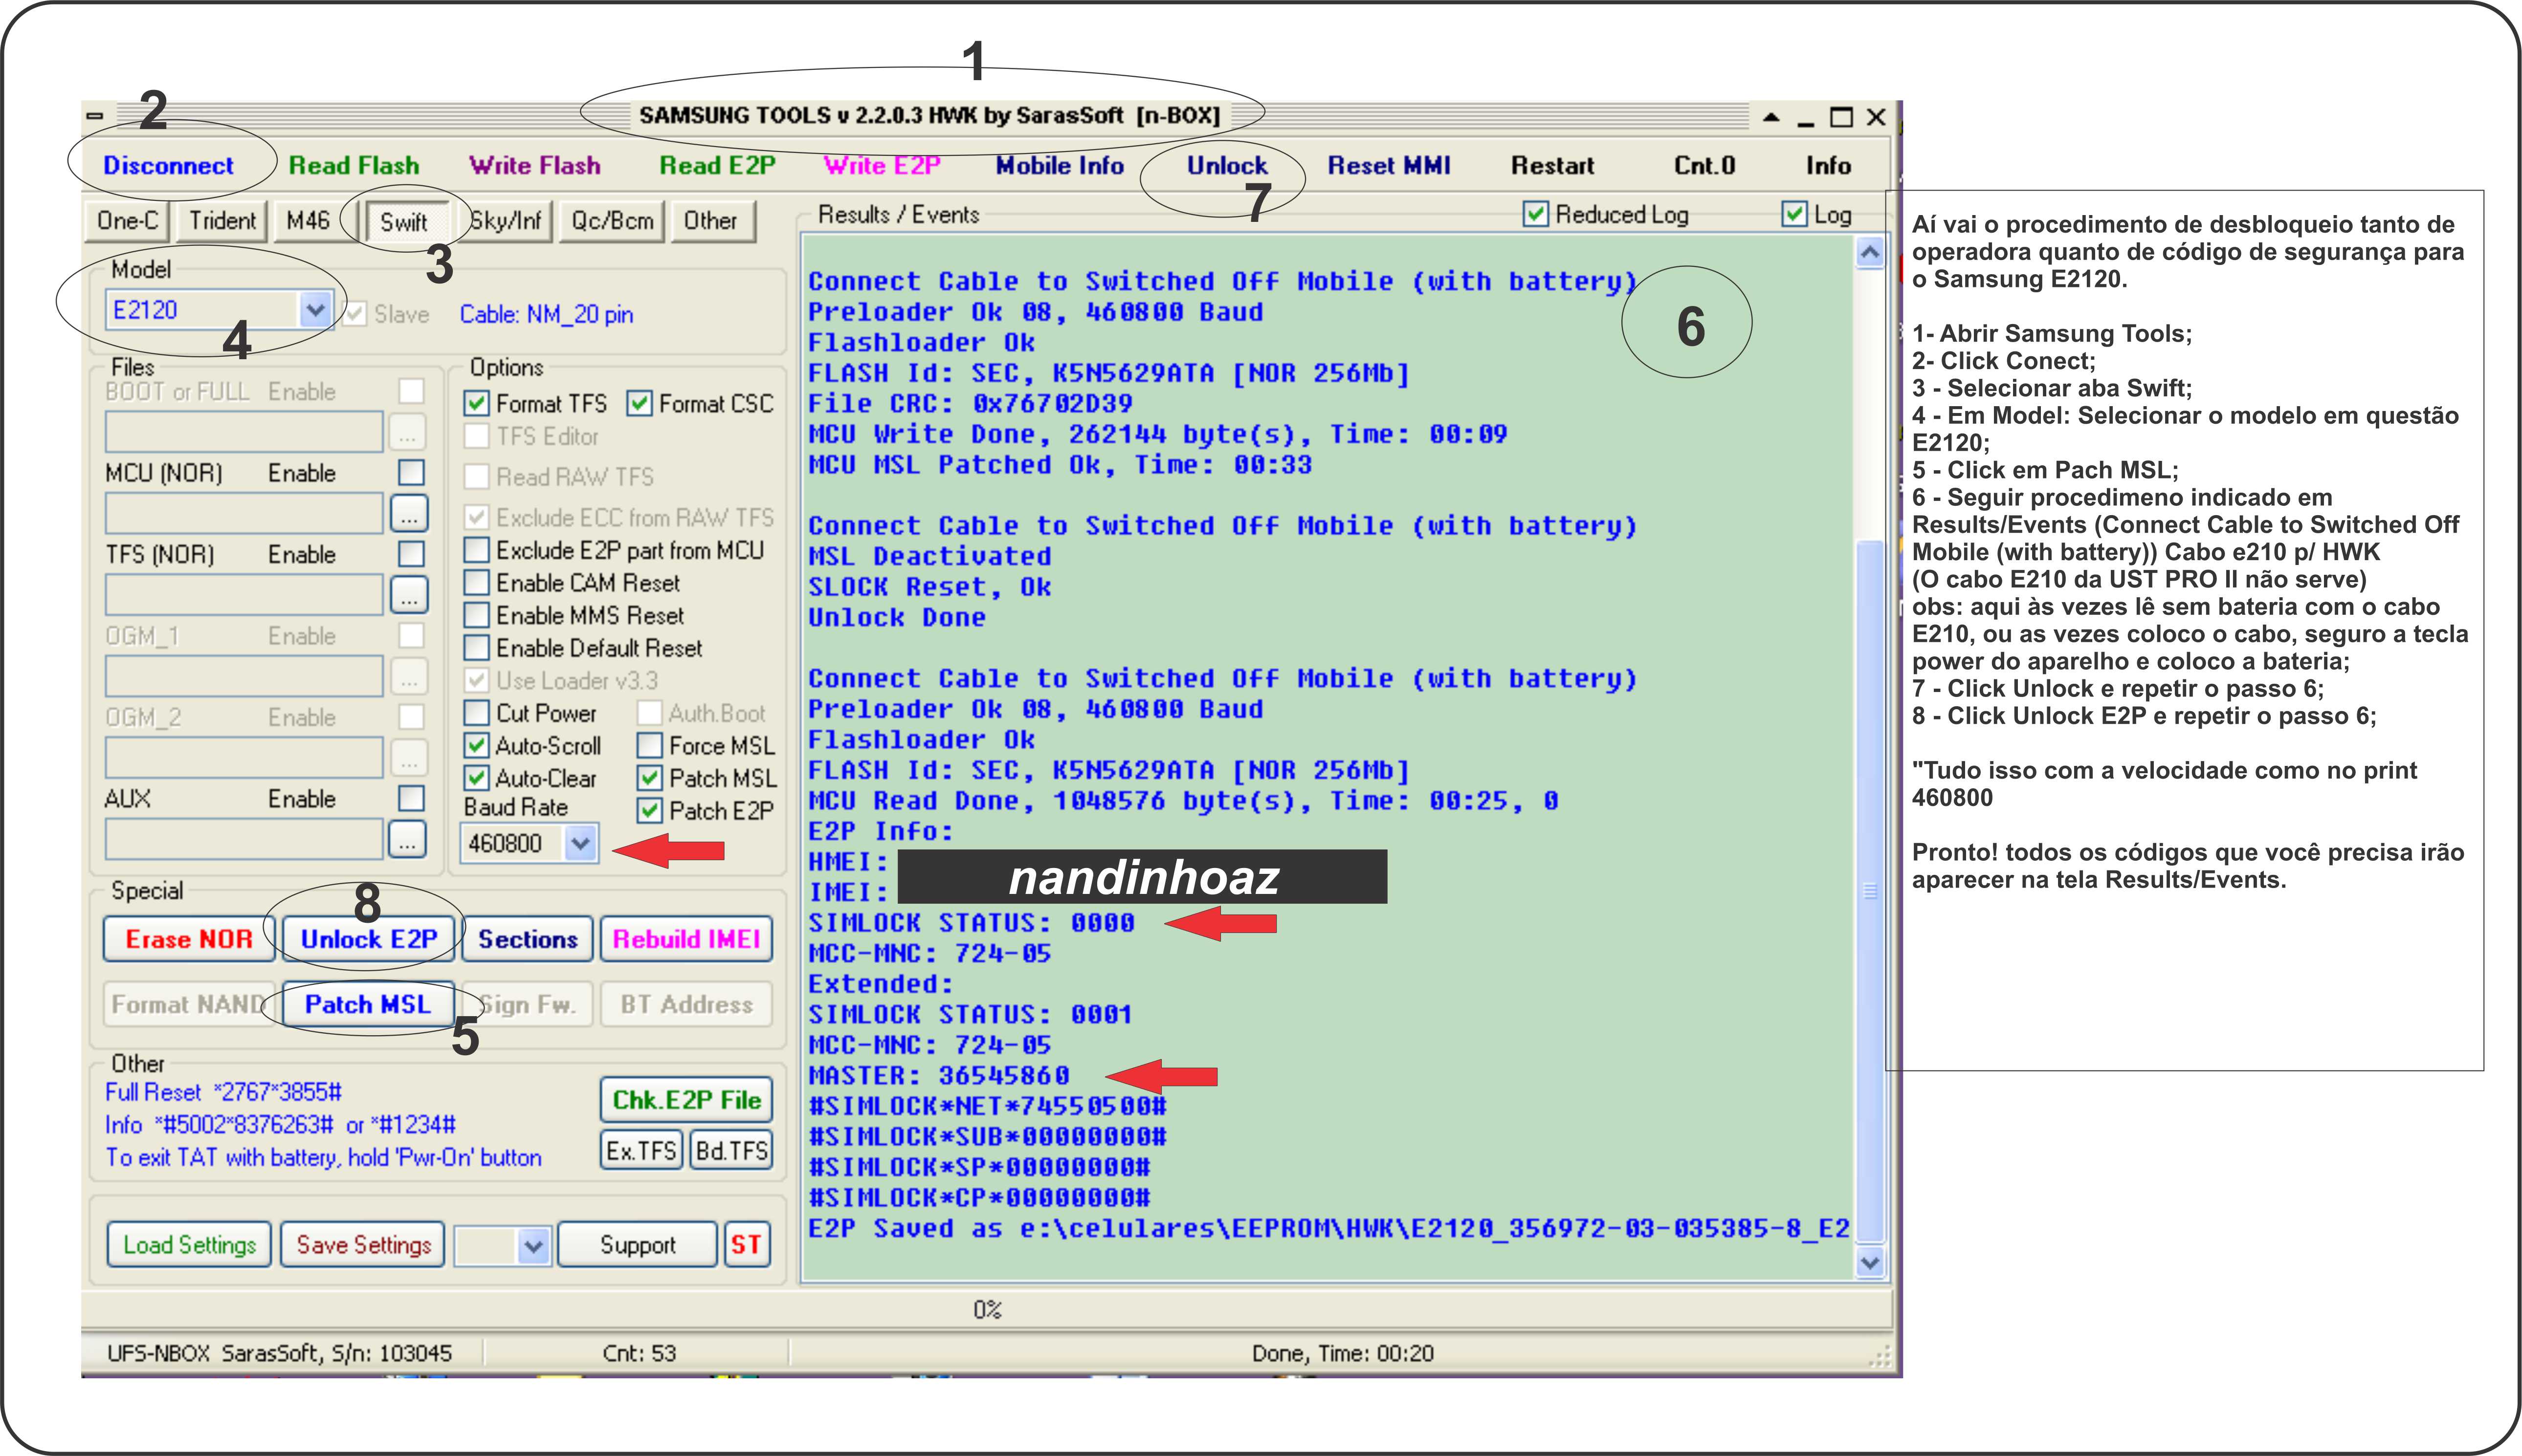The width and height of the screenshot is (2522, 1456).
Task: Browse for MCU (NOR) file
Action: pyautogui.click(x=408, y=513)
